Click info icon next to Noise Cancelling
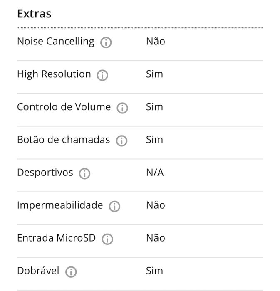280x291 pixels. (106, 42)
